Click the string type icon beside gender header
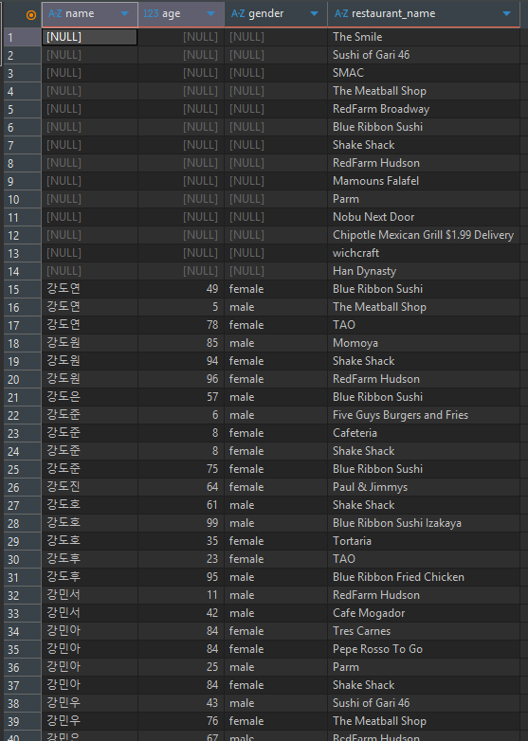Image resolution: width=528 pixels, height=741 pixels. (238, 13)
